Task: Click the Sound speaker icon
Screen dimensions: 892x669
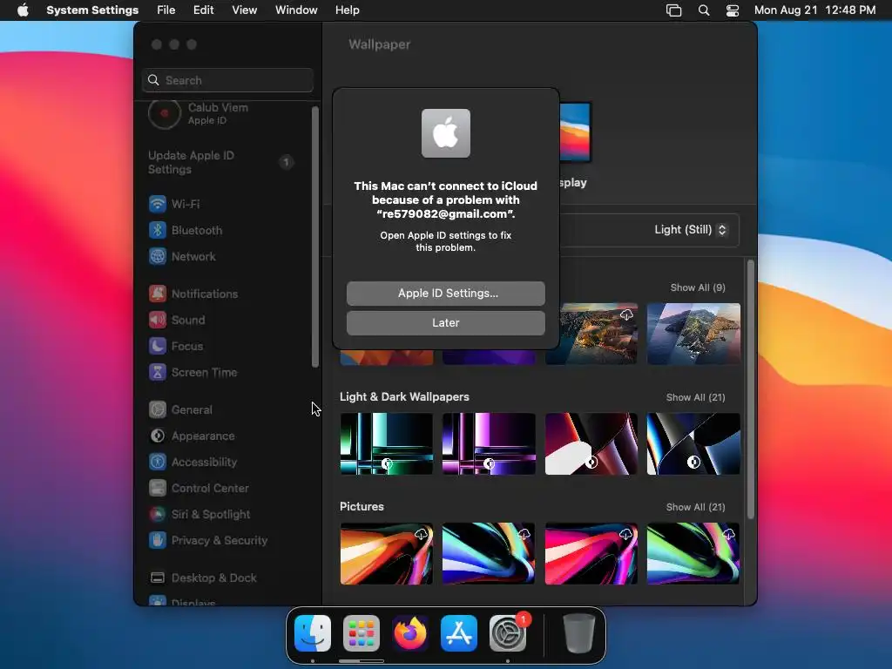Action: tap(158, 320)
